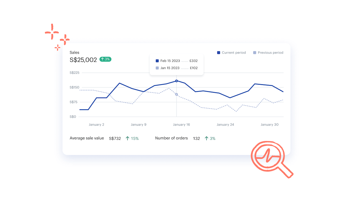Screen dimensions: 353x198
Task: Click the January 9 axis label
Action: pyautogui.click(x=139, y=125)
